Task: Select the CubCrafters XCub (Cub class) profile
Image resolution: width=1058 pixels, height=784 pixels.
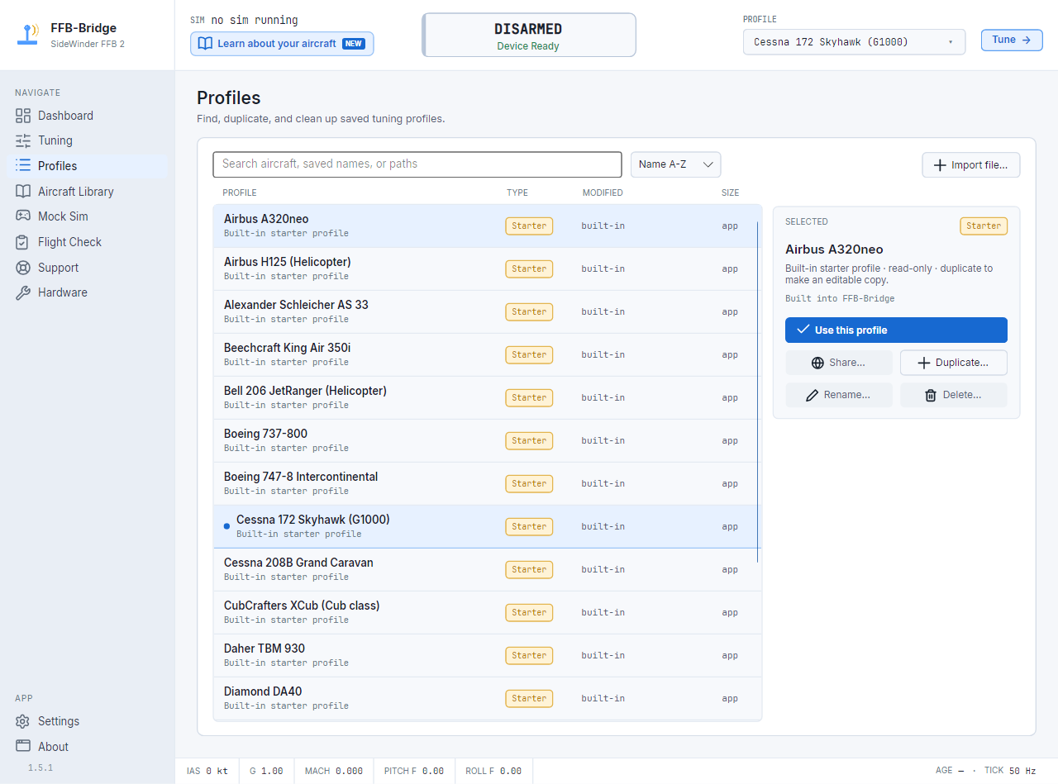Action: click(x=488, y=613)
